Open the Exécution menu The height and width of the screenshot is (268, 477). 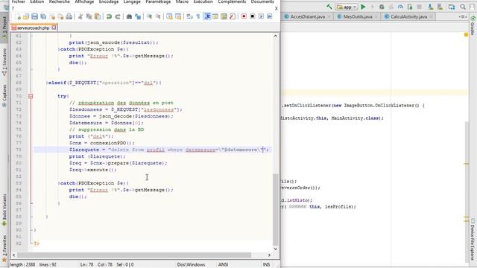[x=203, y=1]
